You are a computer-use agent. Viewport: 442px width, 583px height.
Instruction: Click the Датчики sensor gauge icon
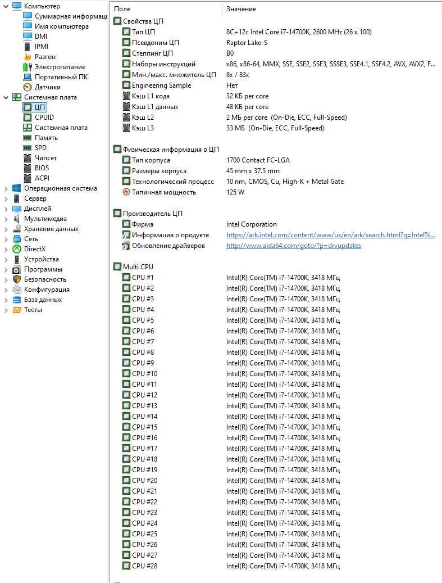28,87
